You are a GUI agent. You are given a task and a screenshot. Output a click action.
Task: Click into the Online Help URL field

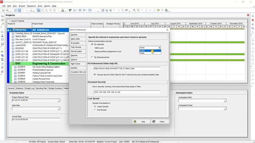click(127, 68)
